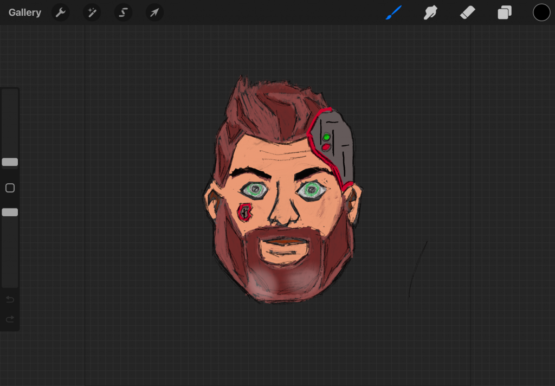Open the Adjustments magic wand menu
555x386 pixels.
(92, 12)
